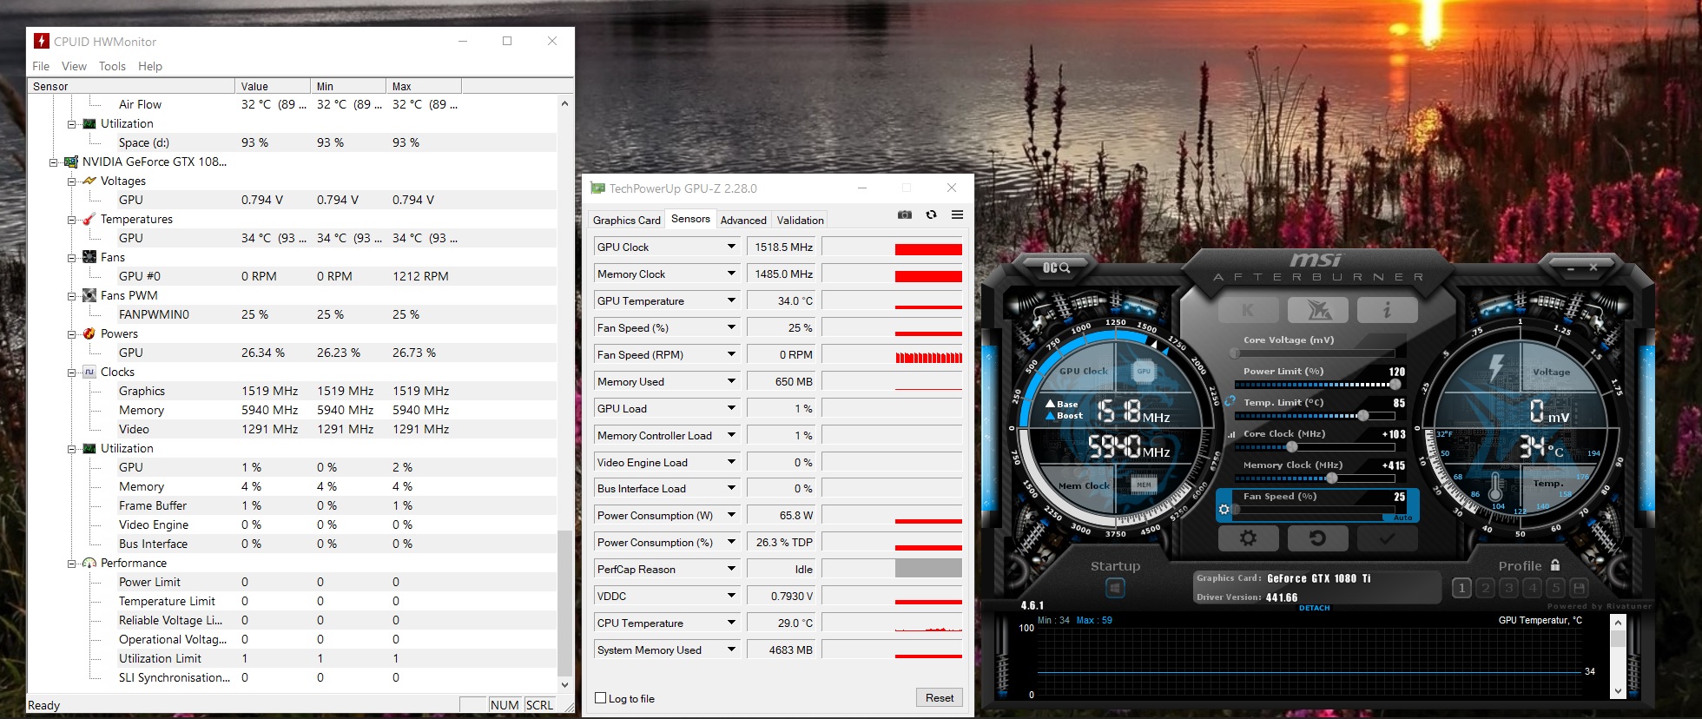1702x719 pixels.
Task: Take a GPU-Z screenshot with camera icon
Action: pos(905,214)
